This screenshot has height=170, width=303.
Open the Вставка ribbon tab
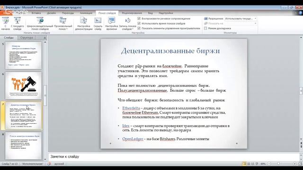coord(36,13)
